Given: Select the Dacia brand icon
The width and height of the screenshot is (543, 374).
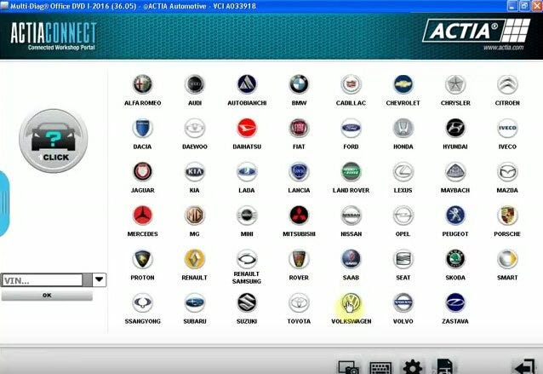Looking at the screenshot, I should (142, 128).
